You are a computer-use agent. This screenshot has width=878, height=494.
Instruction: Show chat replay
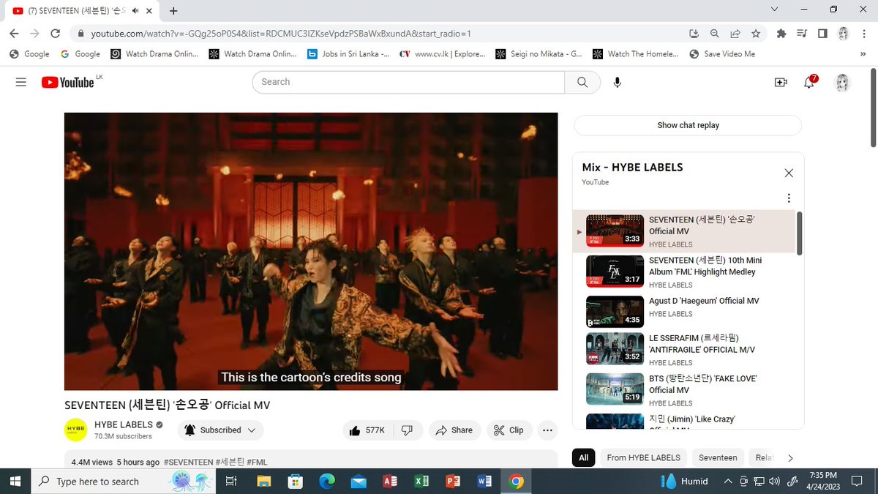(688, 125)
